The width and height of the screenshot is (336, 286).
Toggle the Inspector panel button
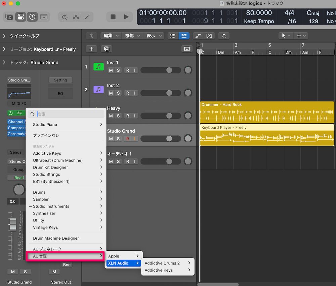click(20, 17)
